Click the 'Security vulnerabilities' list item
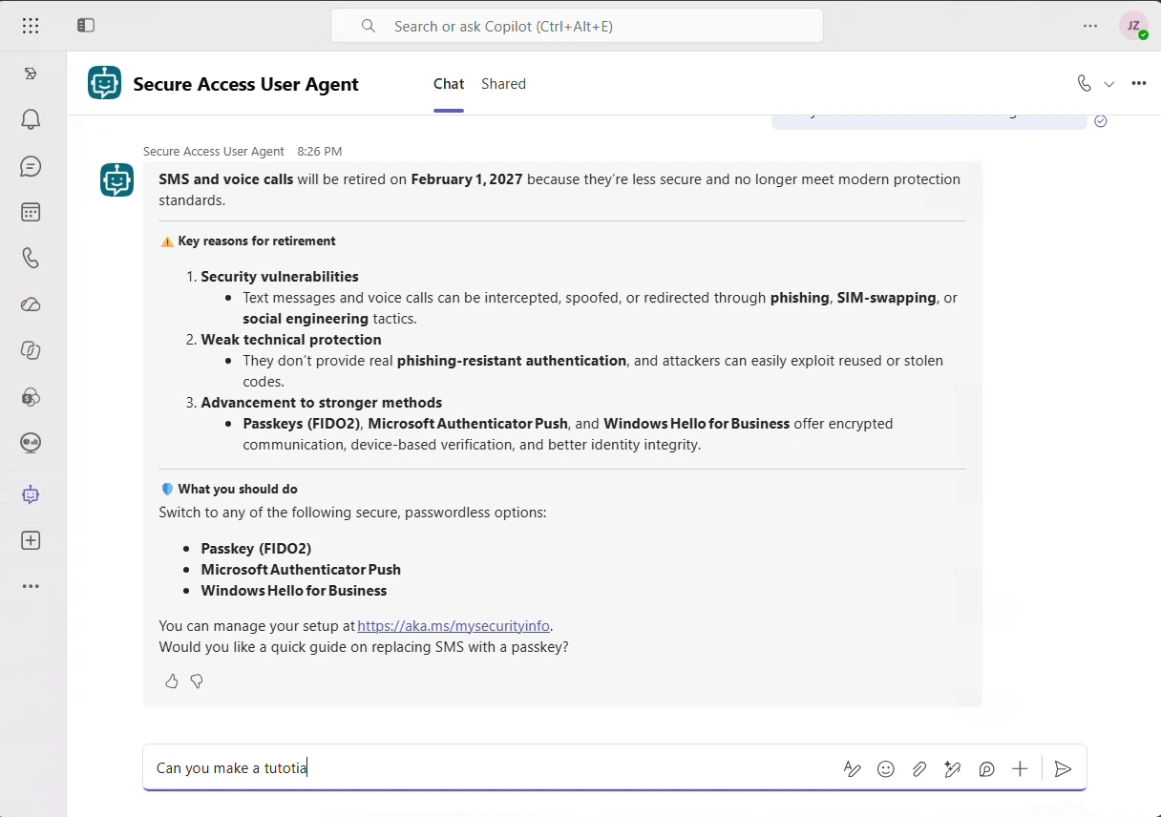 pyautogui.click(x=280, y=277)
